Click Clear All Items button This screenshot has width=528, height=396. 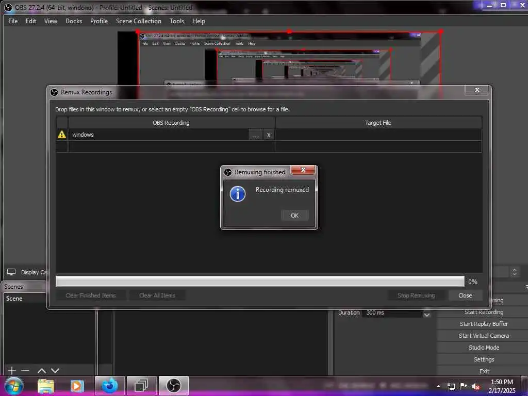(x=157, y=295)
